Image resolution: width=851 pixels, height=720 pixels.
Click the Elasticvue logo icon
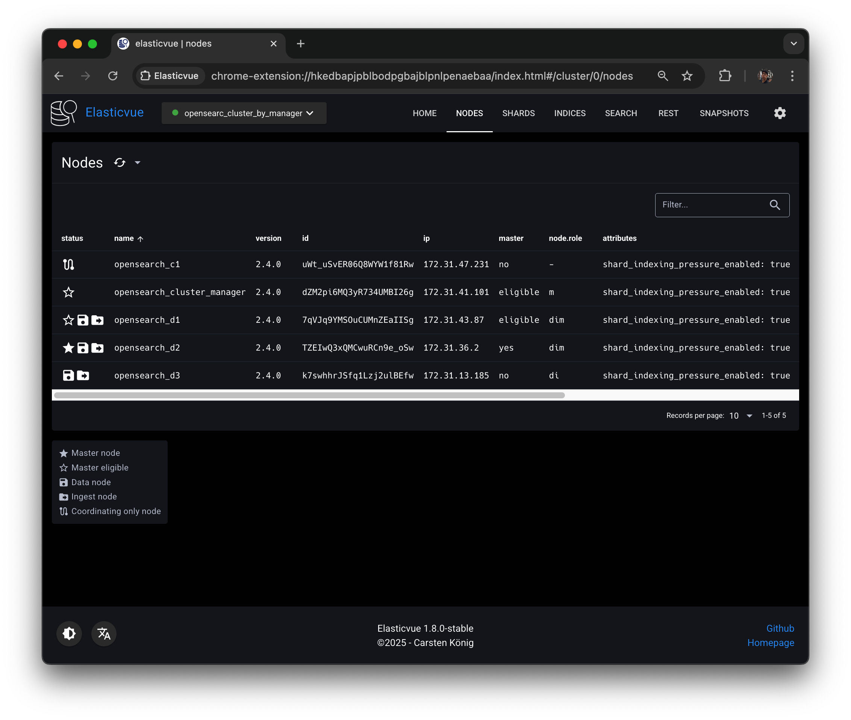point(64,113)
